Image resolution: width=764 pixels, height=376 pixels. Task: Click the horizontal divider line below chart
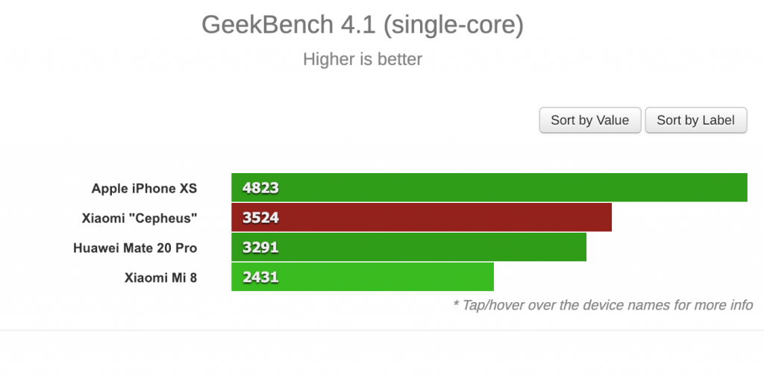[x=382, y=330]
